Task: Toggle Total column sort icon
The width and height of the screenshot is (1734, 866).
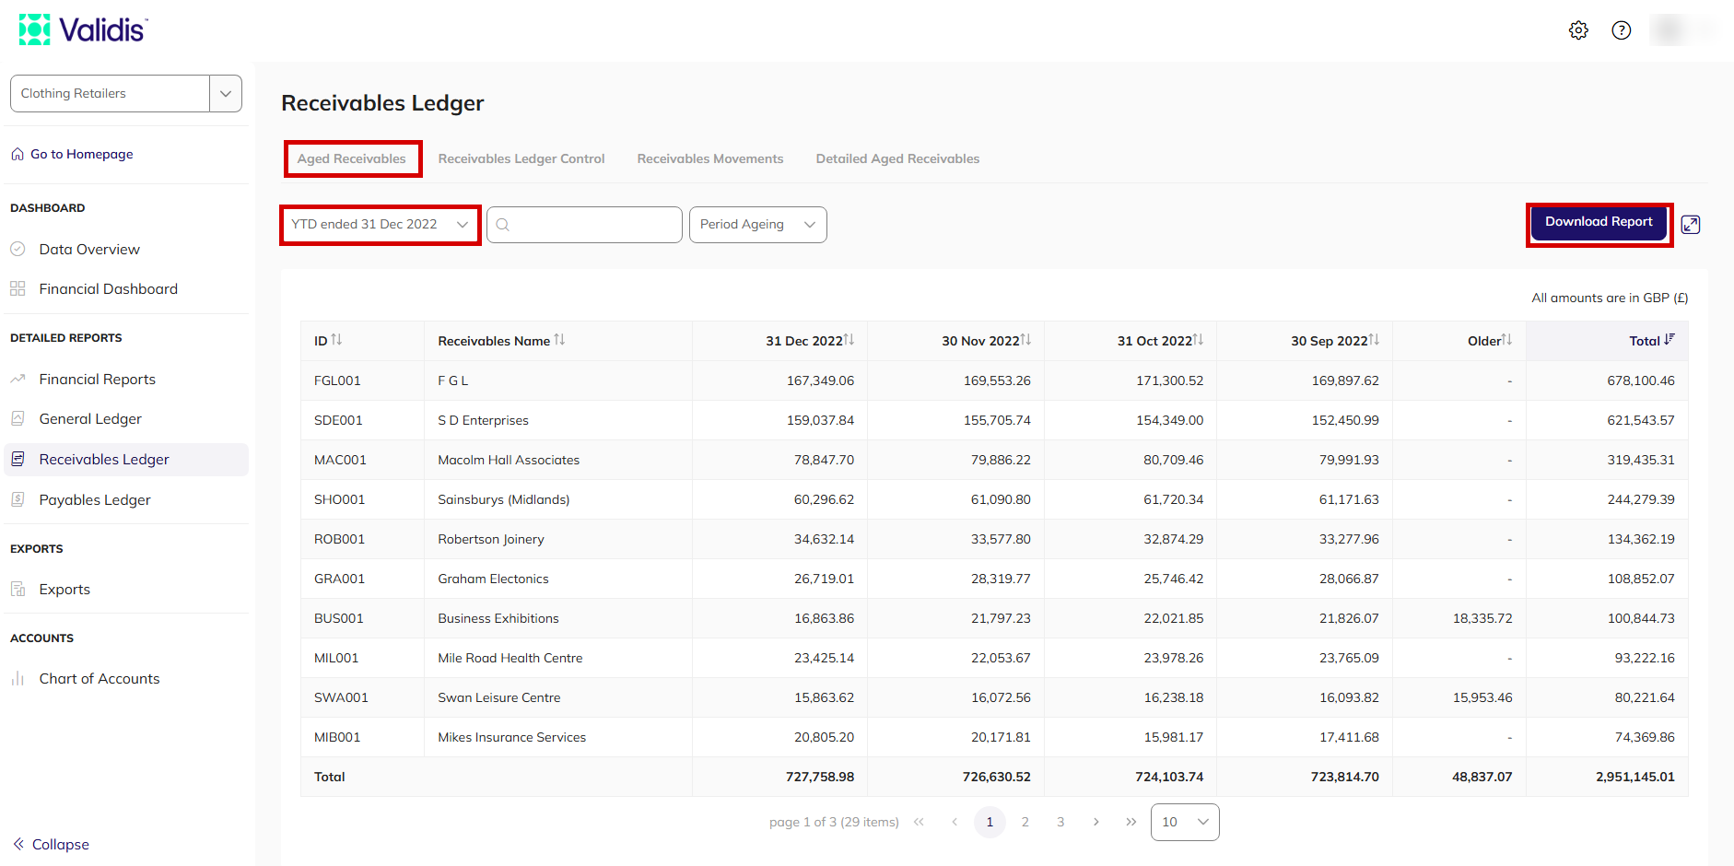Action: [x=1670, y=340]
